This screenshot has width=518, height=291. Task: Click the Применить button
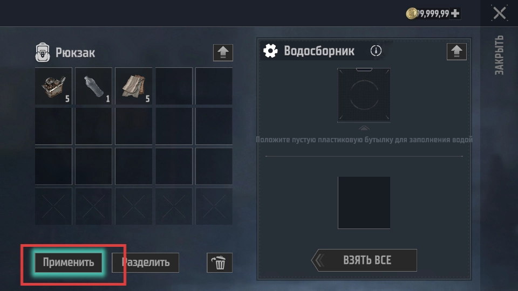click(x=69, y=262)
